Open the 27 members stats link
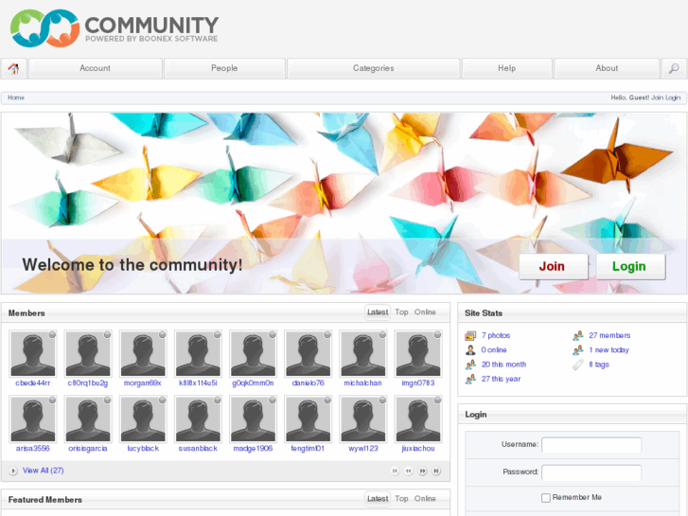The width and height of the screenshot is (688, 516). 609,335
